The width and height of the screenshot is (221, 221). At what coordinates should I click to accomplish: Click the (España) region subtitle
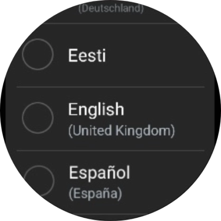[95, 194]
